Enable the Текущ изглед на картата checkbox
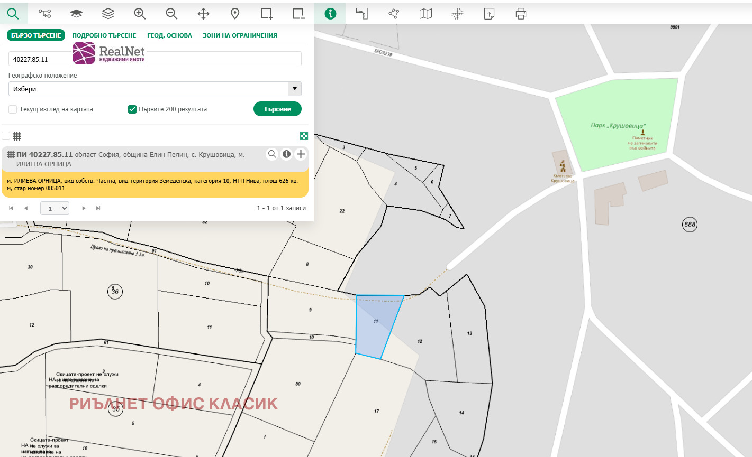Image resolution: width=752 pixels, height=457 pixels. point(12,109)
